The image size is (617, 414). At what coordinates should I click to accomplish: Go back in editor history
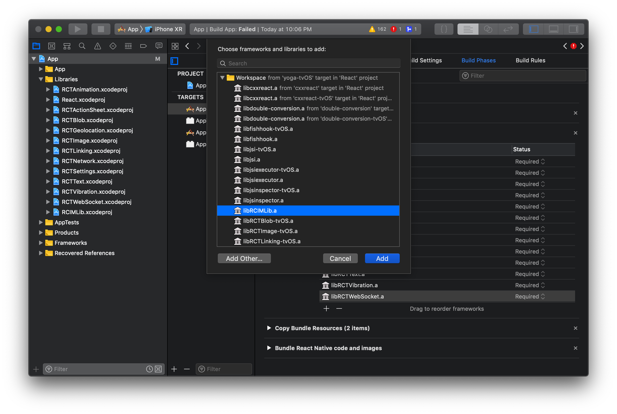[187, 46]
